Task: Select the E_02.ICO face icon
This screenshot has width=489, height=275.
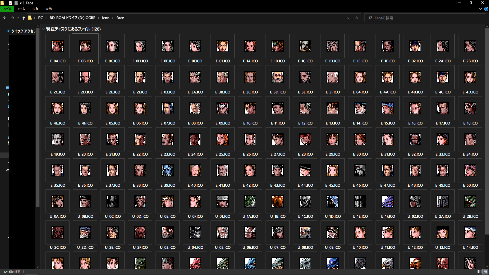Action: point(415,46)
